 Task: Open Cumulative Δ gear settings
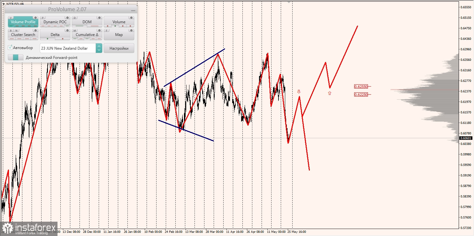[x=99, y=31]
